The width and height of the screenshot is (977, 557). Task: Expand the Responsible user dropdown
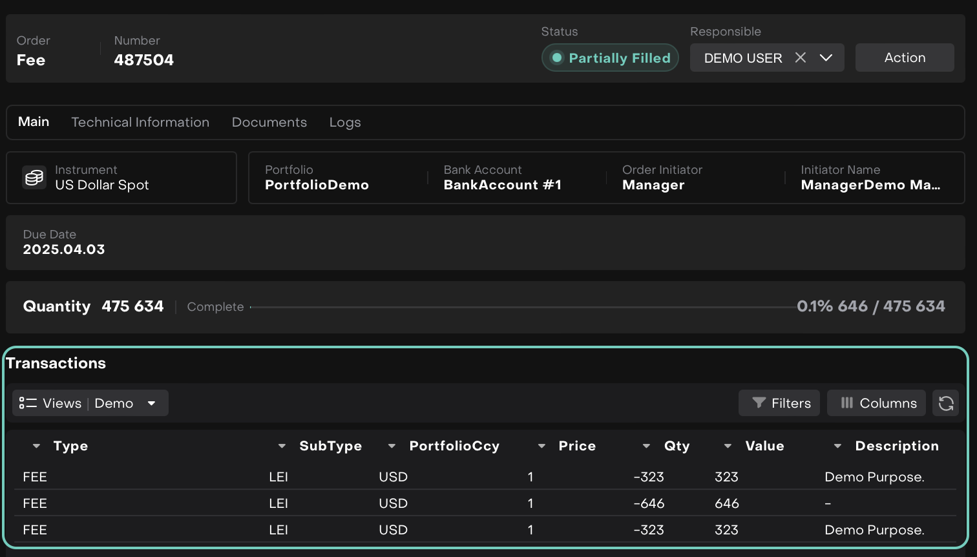(x=826, y=58)
